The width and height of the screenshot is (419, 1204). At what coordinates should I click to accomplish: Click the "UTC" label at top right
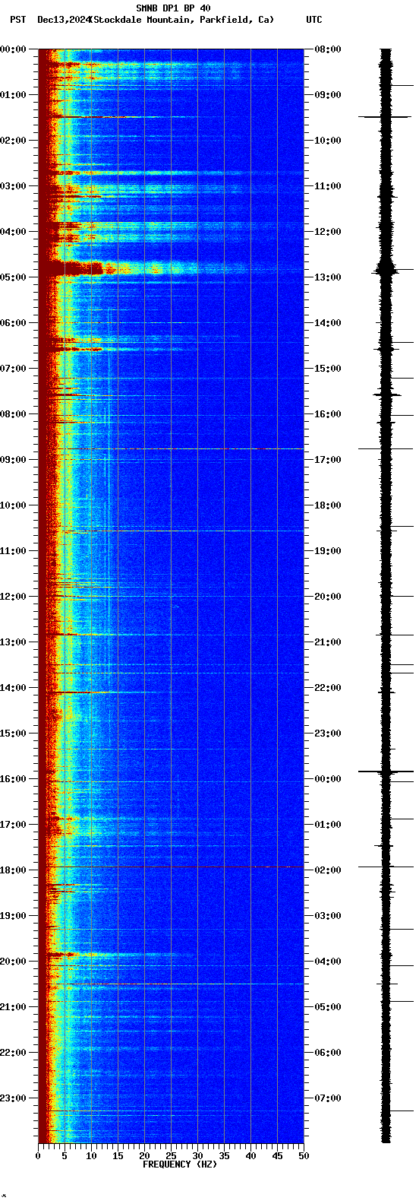(314, 20)
